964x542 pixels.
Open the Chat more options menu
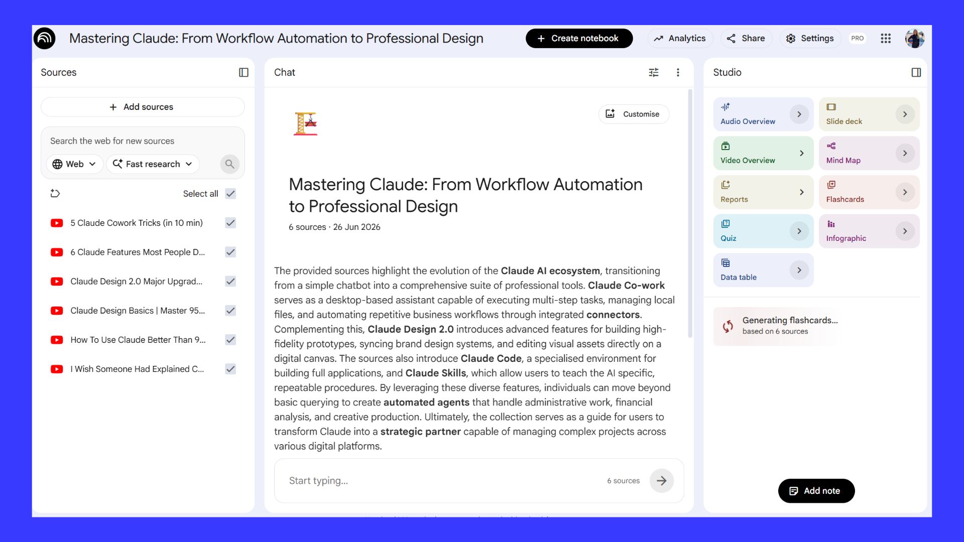coord(678,72)
